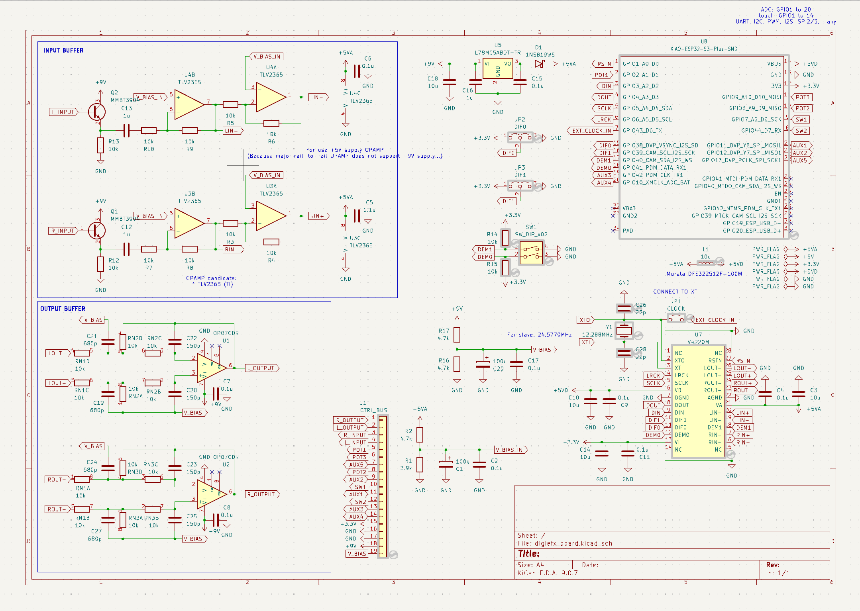Select the 'Size: A4' title block field
860x611 pixels.
[531, 565]
